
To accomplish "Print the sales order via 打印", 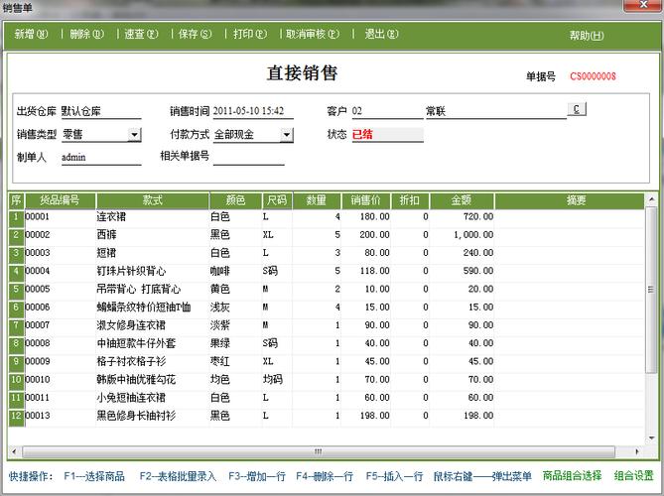I will 249,34.
